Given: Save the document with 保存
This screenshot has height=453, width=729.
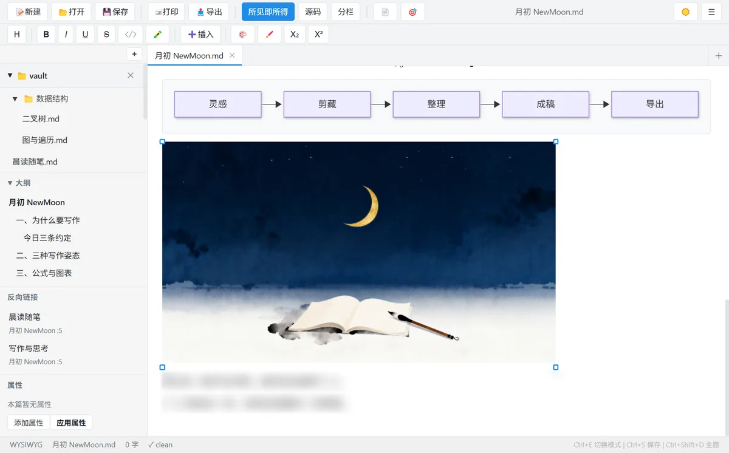Looking at the screenshot, I should (115, 12).
